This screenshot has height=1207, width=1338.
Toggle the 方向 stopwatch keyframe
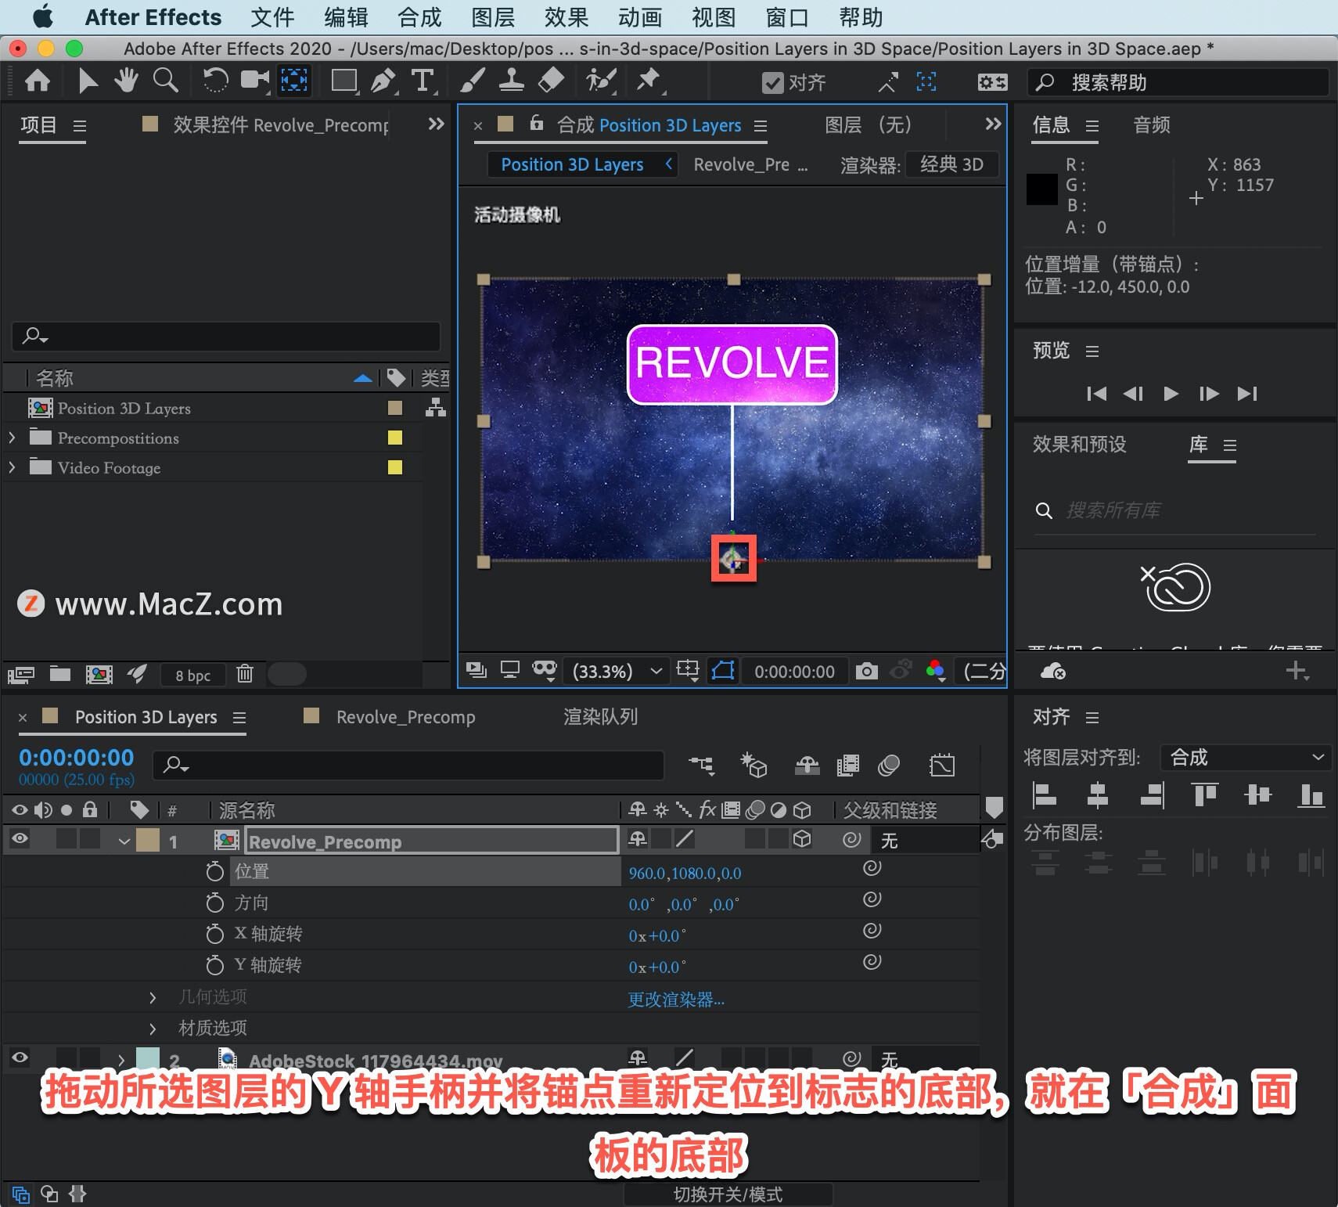coord(214,903)
